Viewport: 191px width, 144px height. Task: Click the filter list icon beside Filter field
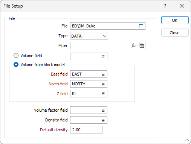[141, 45]
